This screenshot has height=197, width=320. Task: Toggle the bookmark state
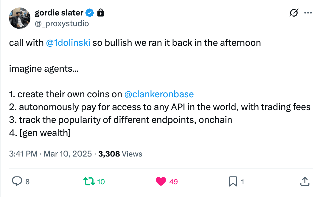pos(233,181)
